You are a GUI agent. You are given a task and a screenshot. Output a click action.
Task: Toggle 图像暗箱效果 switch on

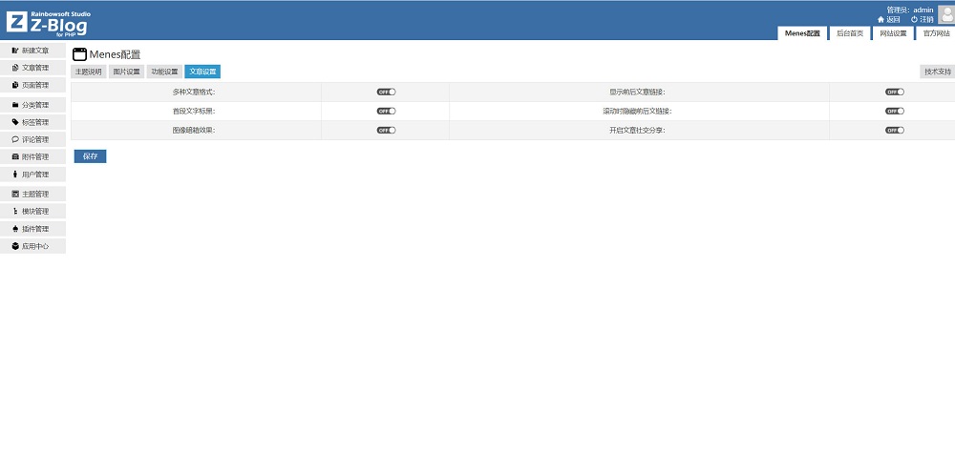click(x=386, y=130)
